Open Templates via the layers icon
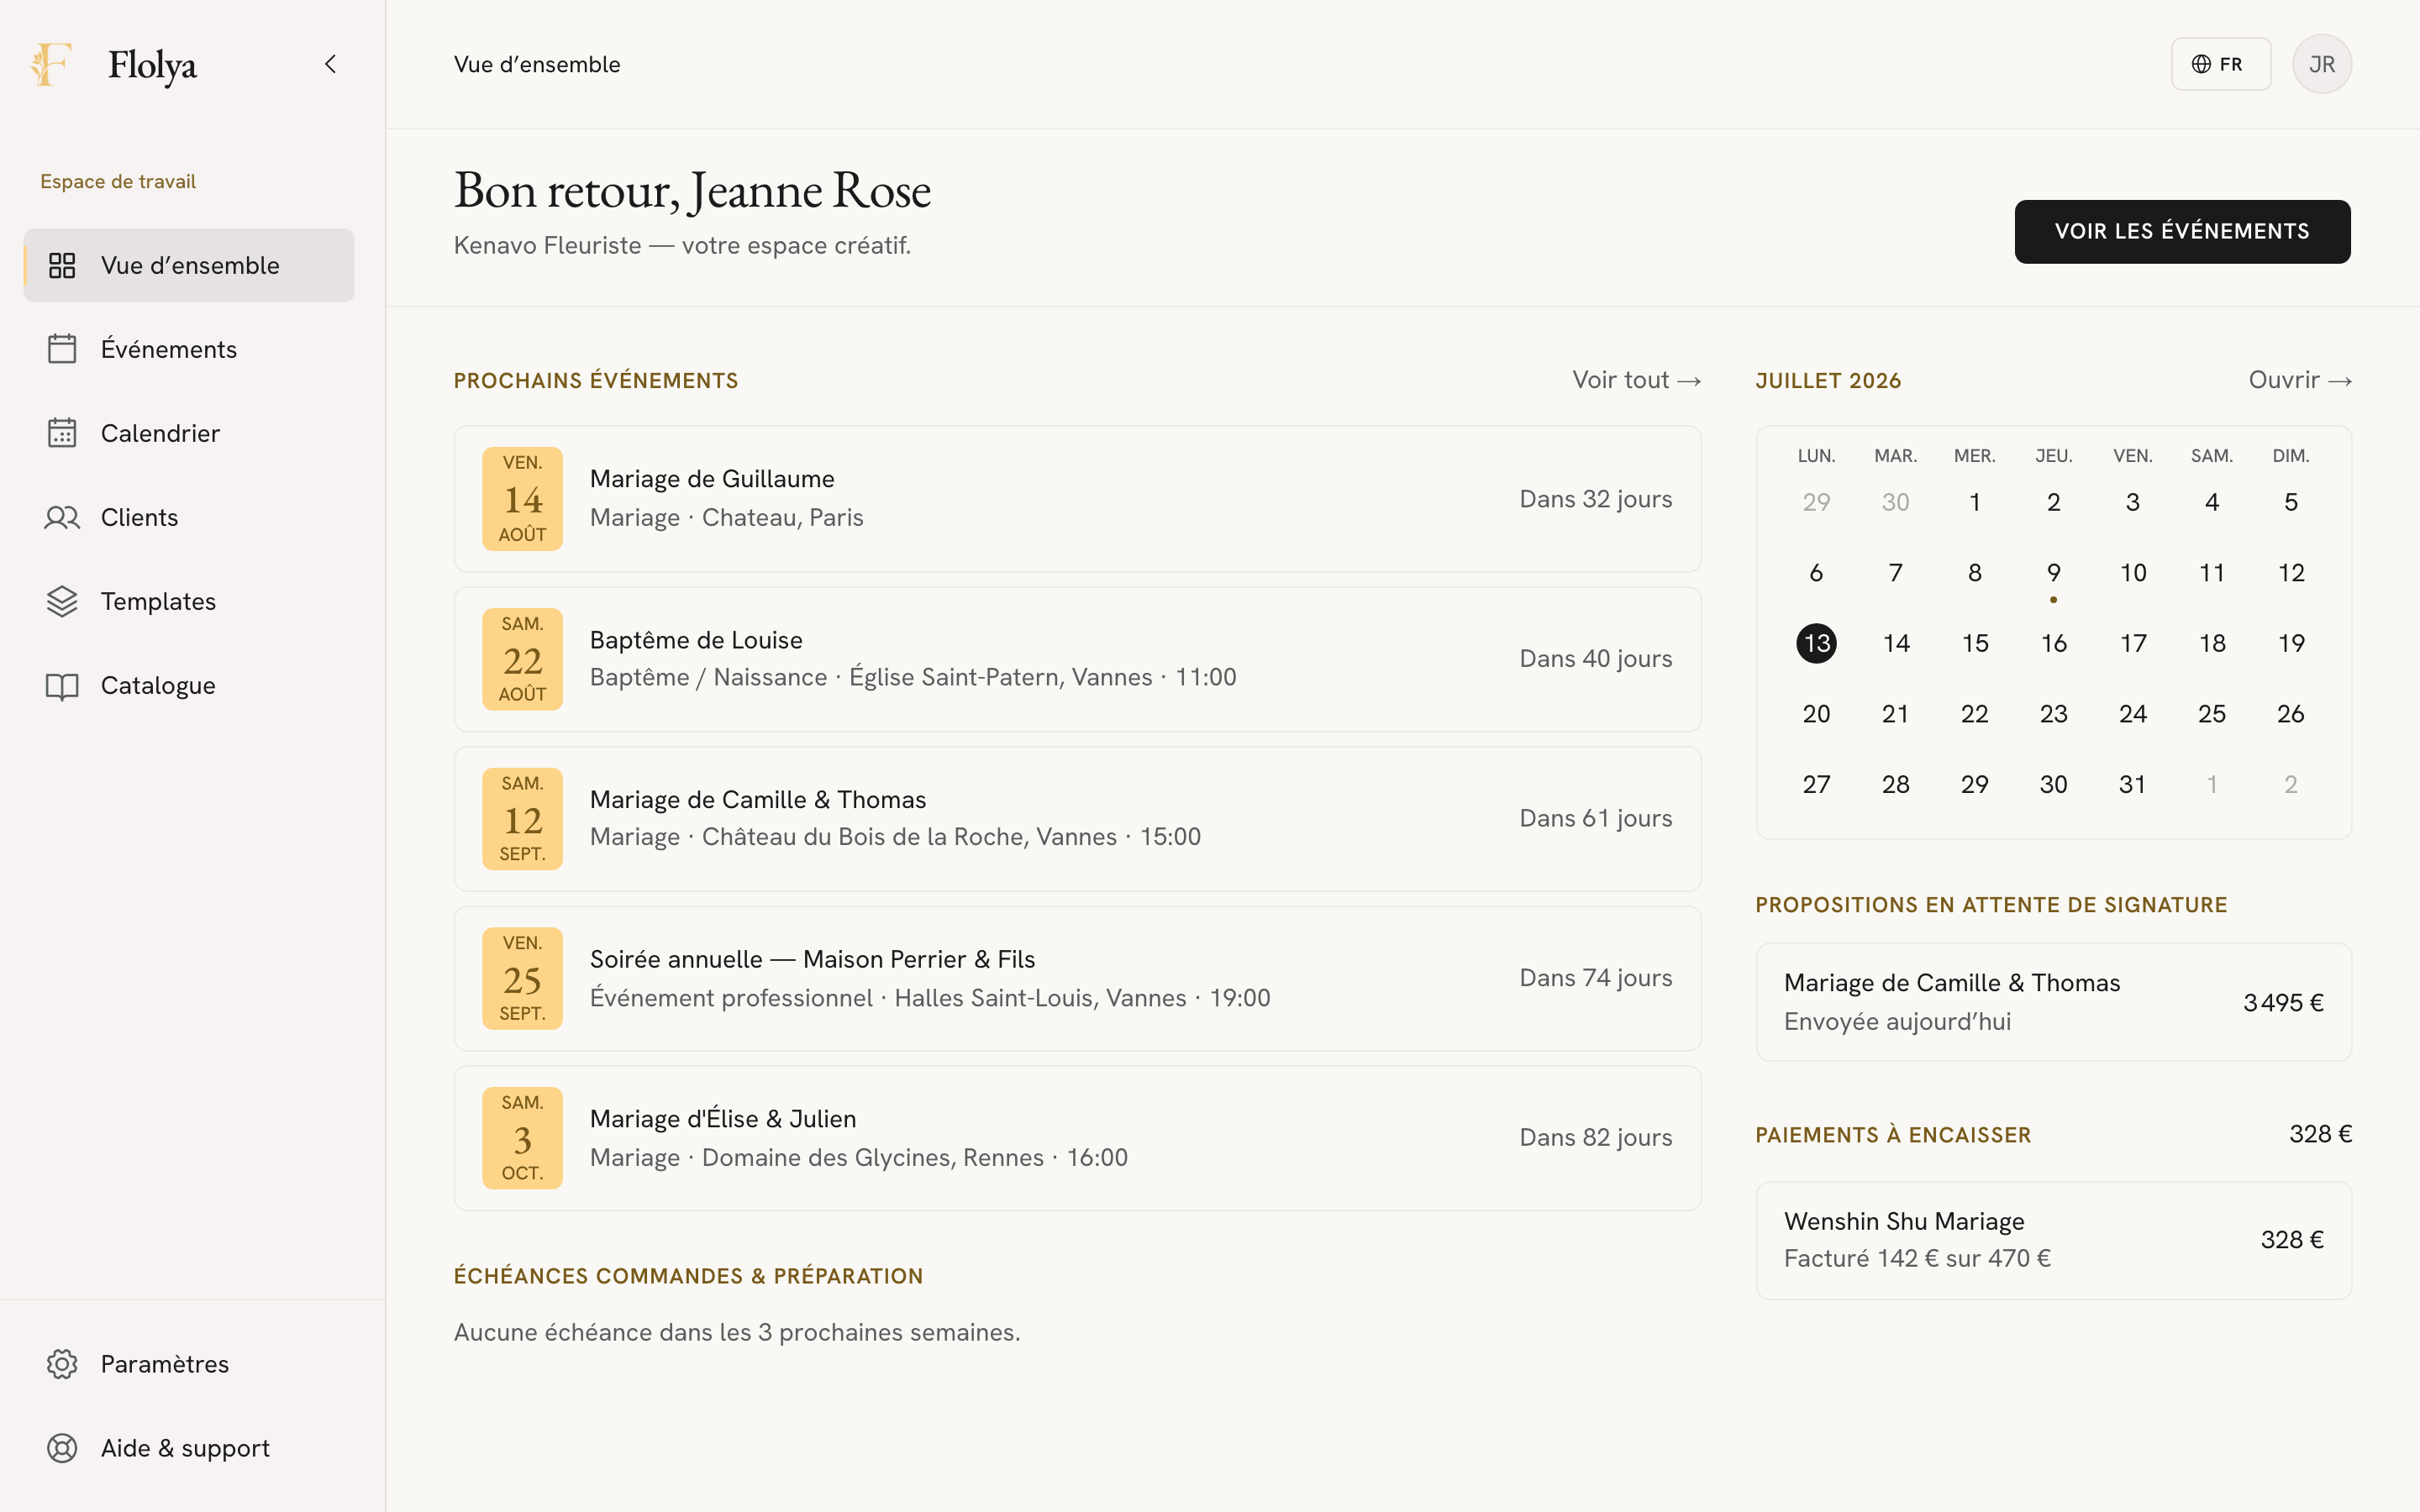 [x=62, y=601]
